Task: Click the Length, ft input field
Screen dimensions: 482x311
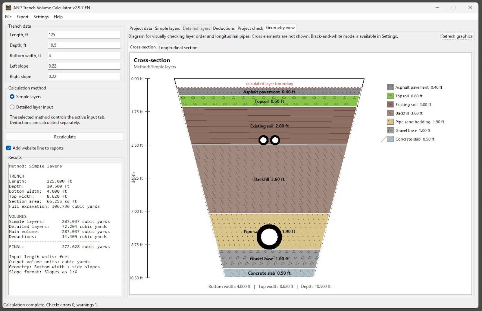Action: [x=84, y=35]
